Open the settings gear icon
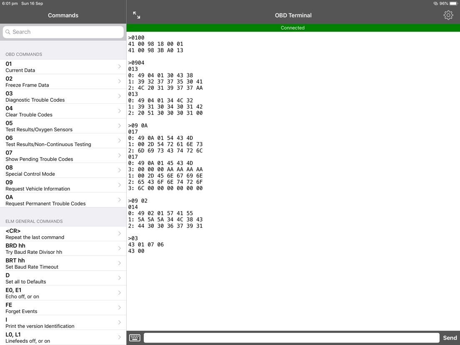 [x=448, y=15]
